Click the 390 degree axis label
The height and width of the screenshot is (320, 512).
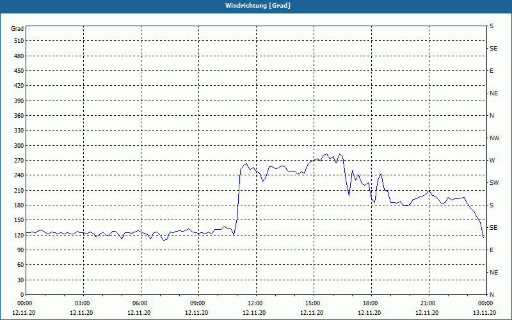pos(19,101)
